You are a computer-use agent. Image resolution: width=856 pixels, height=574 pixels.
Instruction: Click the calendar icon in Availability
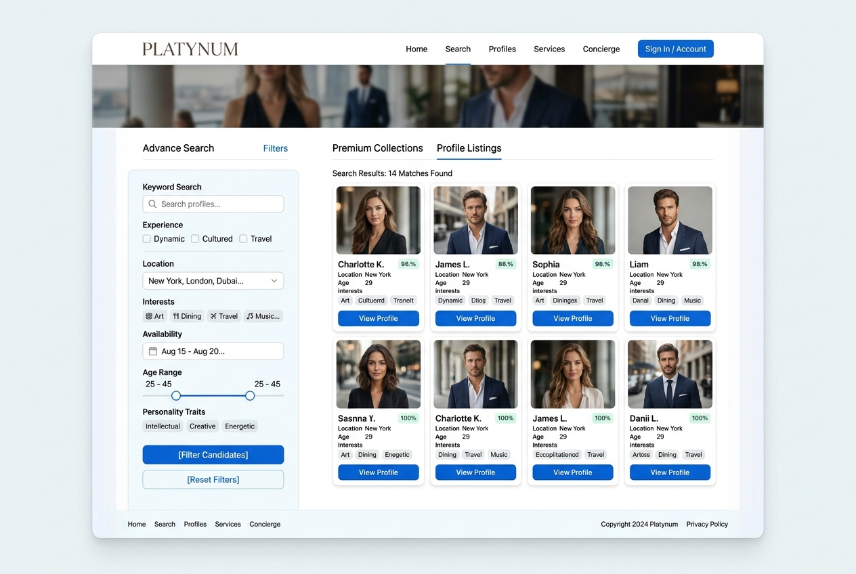pyautogui.click(x=153, y=351)
